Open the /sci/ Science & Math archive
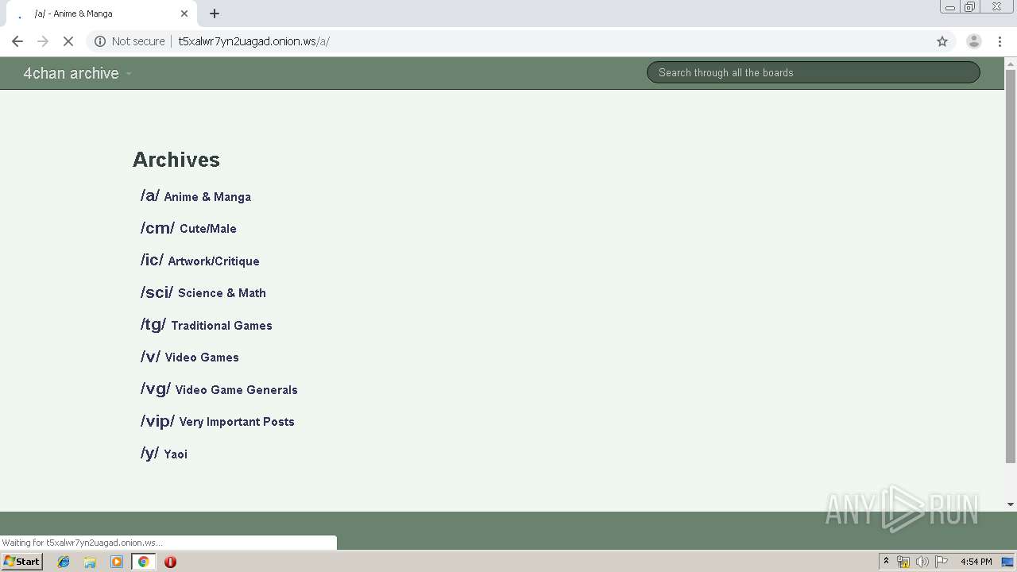The width and height of the screenshot is (1017, 572). (203, 292)
